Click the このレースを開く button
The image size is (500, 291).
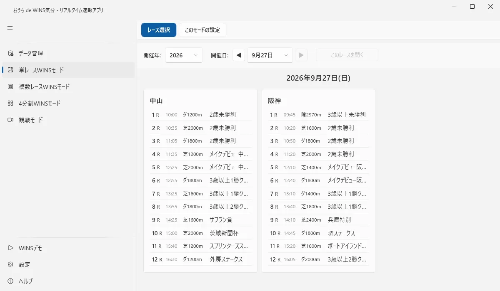[x=347, y=55]
